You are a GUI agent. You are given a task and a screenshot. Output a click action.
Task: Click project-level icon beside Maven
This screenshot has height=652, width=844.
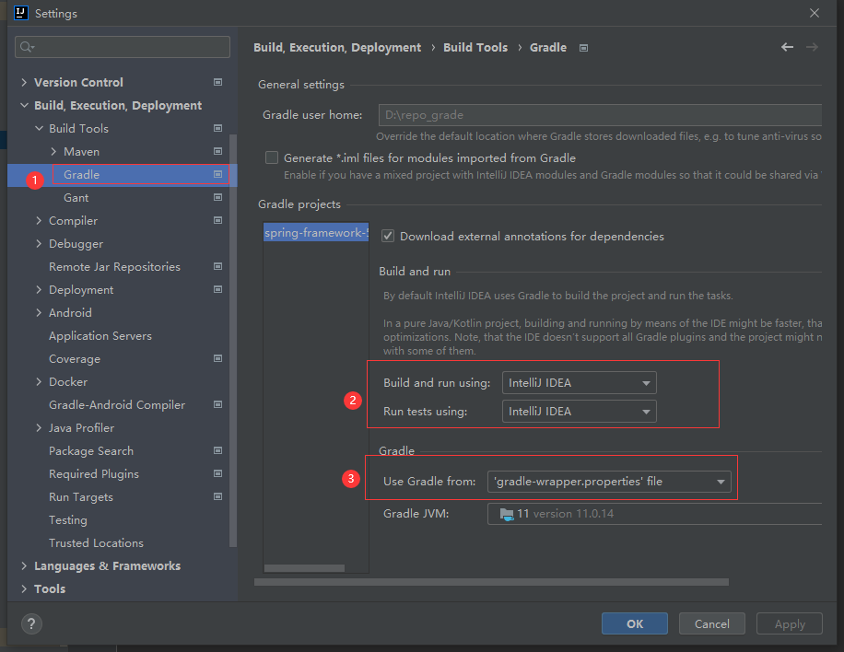click(218, 152)
